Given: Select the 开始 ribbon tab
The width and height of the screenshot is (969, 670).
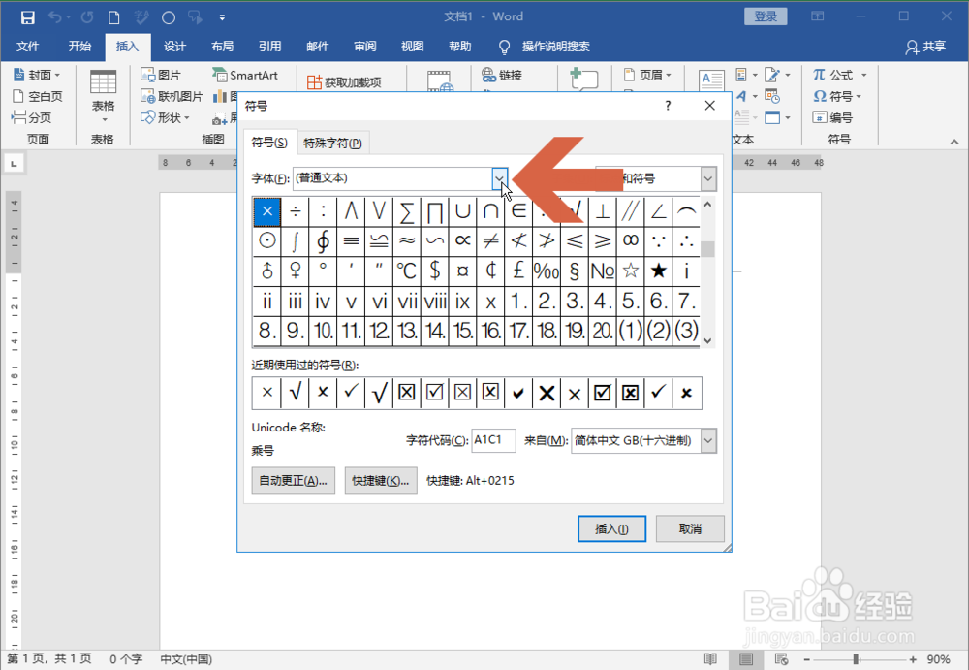Looking at the screenshot, I should [79, 46].
